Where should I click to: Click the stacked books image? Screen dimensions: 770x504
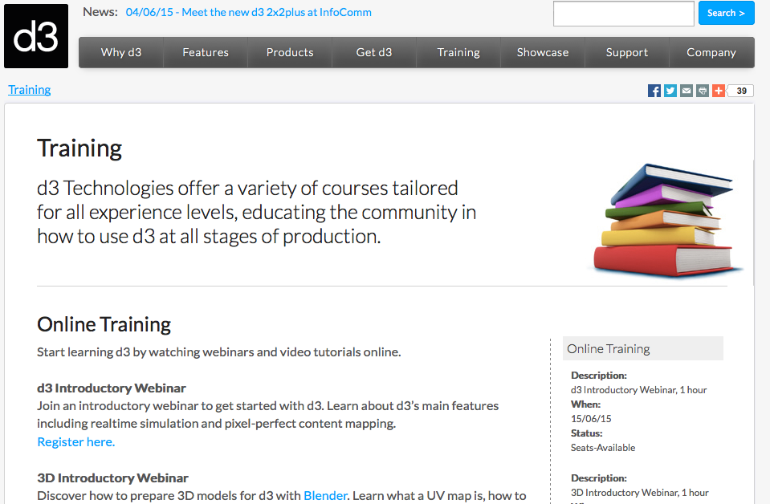(666, 220)
